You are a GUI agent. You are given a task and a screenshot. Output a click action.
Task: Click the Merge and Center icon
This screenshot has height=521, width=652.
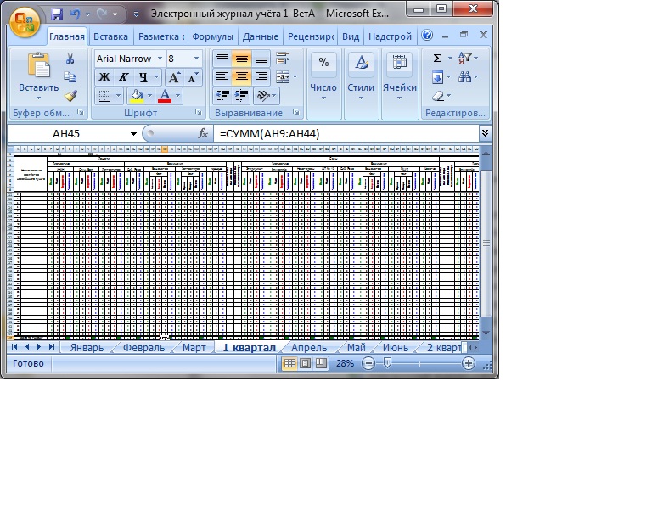tap(281, 77)
